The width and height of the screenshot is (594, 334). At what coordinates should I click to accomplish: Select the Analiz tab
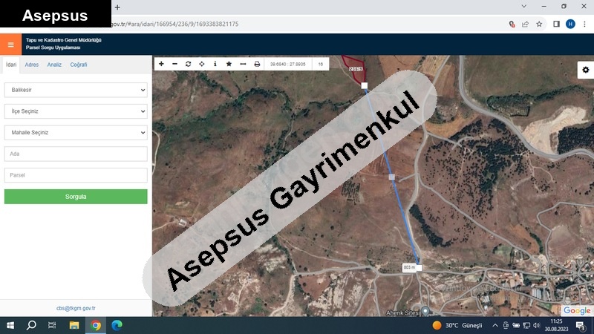(x=54, y=65)
